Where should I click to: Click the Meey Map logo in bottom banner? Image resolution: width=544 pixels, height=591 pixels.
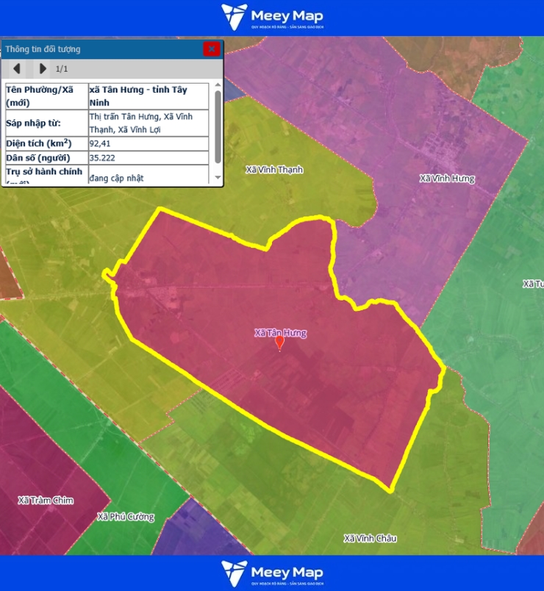click(272, 573)
